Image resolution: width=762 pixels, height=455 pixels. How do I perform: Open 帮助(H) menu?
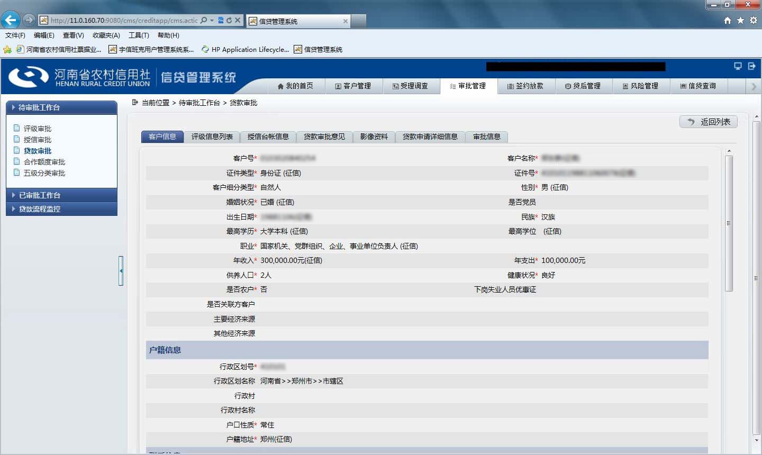click(x=168, y=35)
